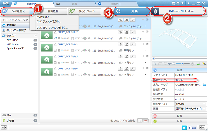Click convert arrows icon for Title 6
The image size is (208, 131).
pyautogui.click(x=120, y=68)
